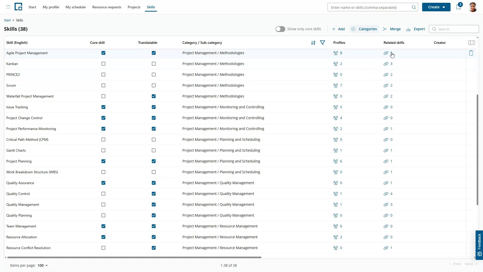Screen dimensions: 483x272
Task: Click the Merge button
Action: click(391, 29)
